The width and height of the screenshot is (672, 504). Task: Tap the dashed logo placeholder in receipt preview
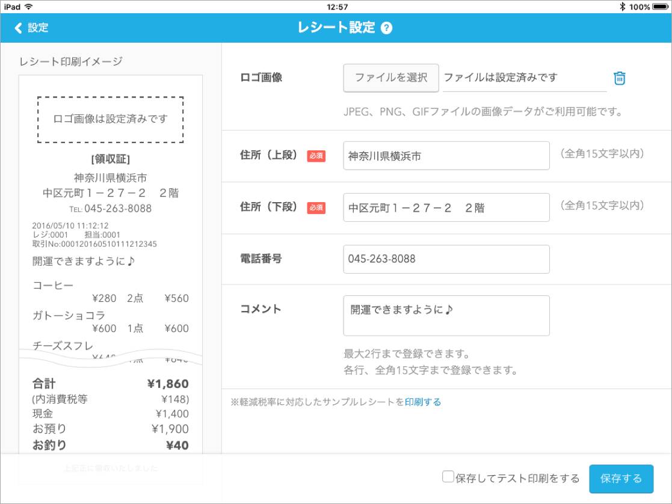[x=111, y=119]
